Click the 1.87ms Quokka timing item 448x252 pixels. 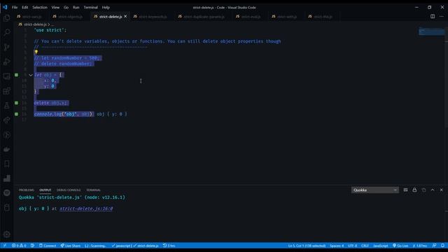420,246
